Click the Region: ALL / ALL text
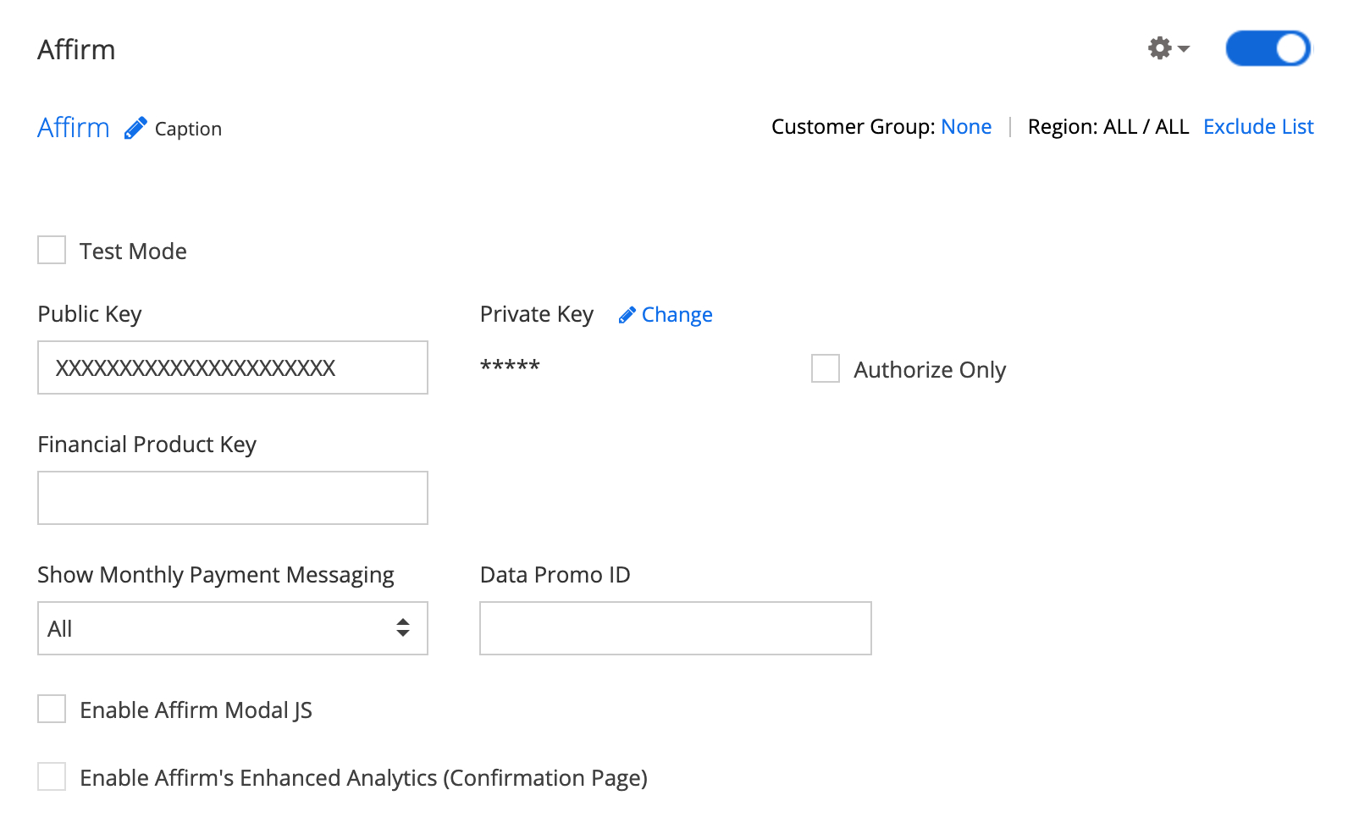1348x823 pixels. tap(1108, 127)
